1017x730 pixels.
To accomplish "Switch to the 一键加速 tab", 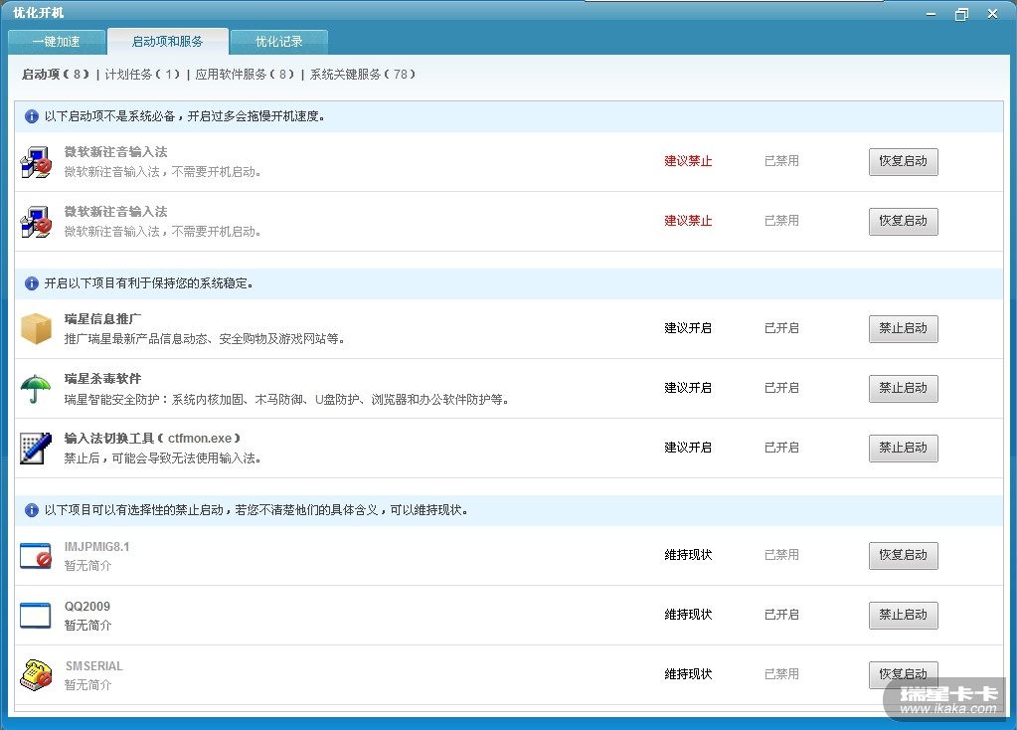I will (57, 42).
